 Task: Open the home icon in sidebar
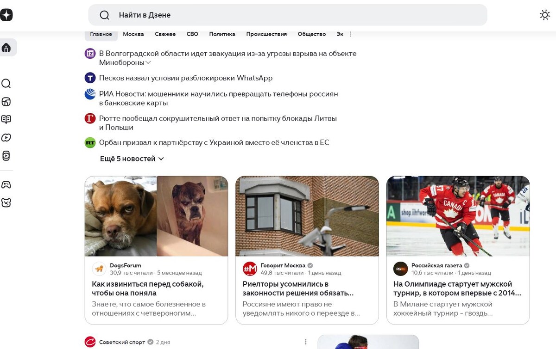6,48
